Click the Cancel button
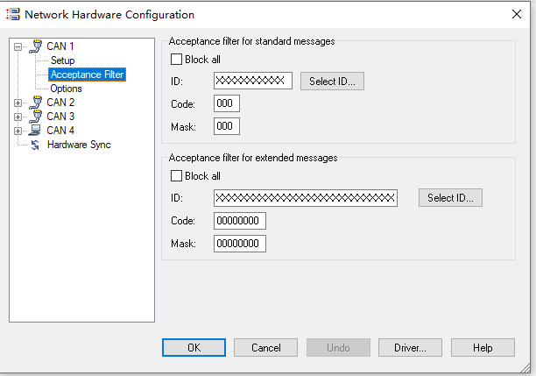Screen dimensions: 536x376 265,348
